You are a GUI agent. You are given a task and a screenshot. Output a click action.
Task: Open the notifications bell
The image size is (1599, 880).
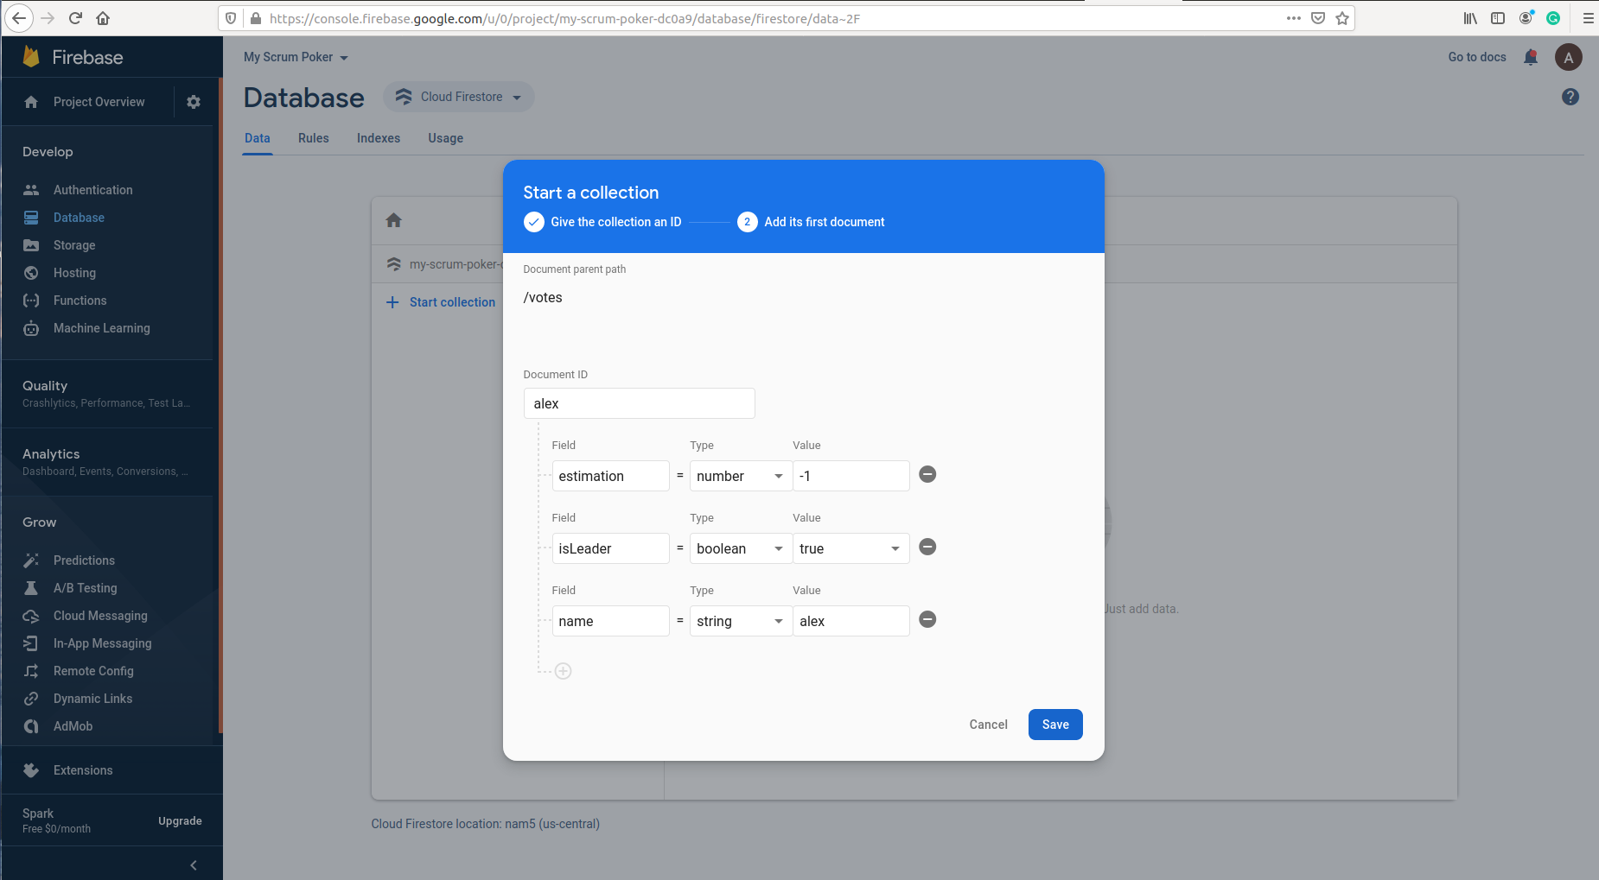click(x=1530, y=57)
